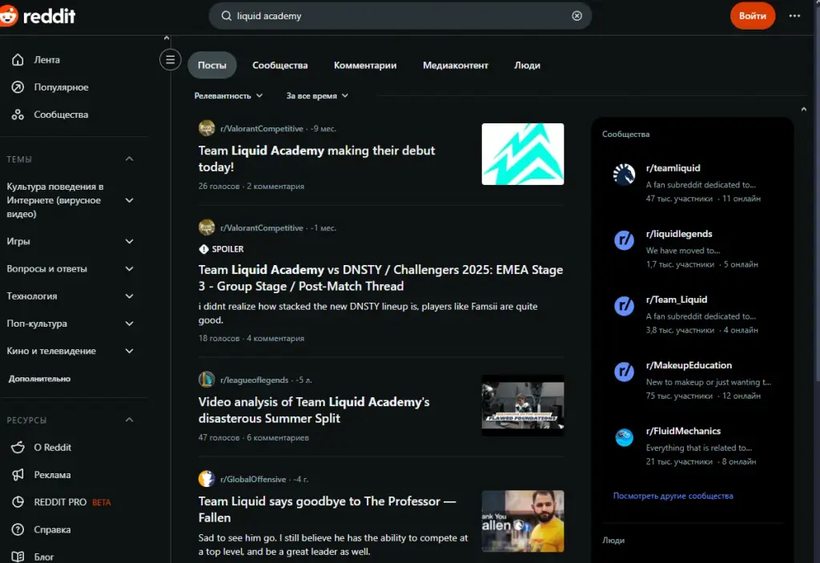Switch to the Сообщества search tab
Screen dimensions: 820x563
coord(279,66)
